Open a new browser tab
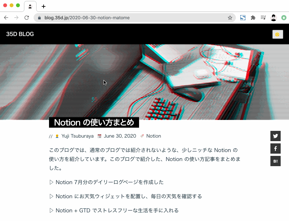289x221 pixels. point(44,6)
